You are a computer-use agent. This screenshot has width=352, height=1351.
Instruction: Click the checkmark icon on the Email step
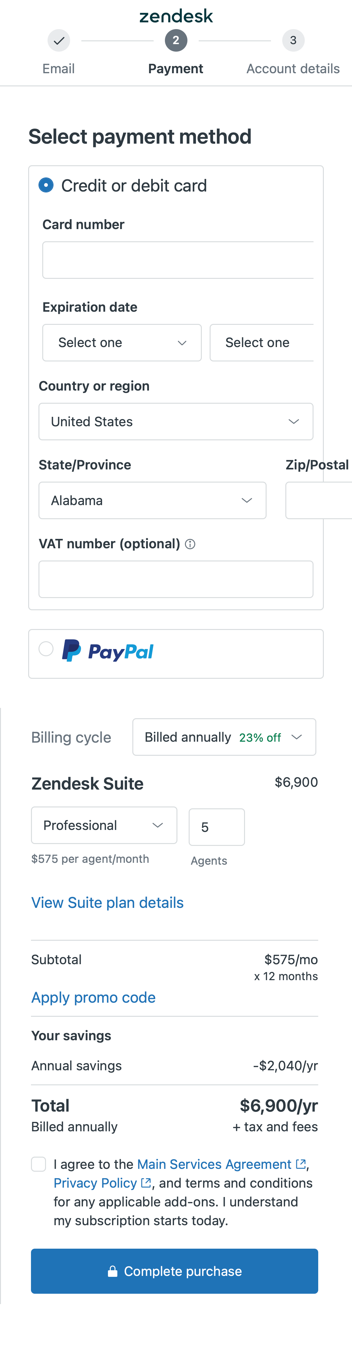(58, 40)
